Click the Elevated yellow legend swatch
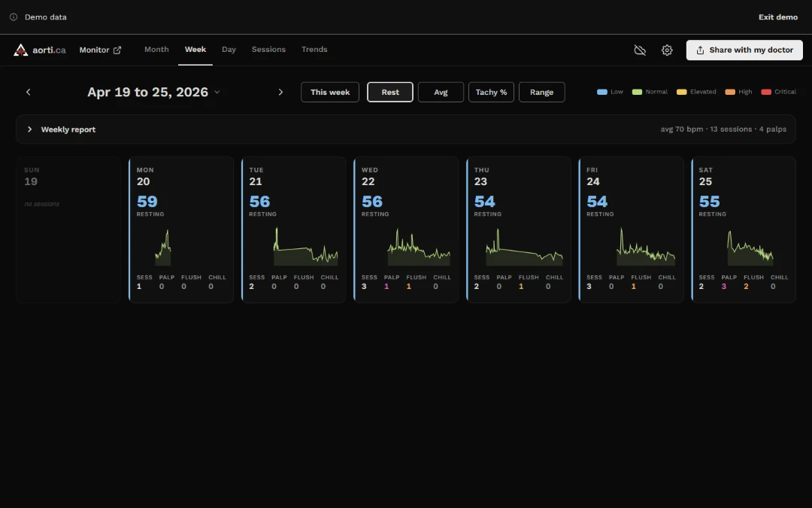The image size is (812, 508). (681, 92)
